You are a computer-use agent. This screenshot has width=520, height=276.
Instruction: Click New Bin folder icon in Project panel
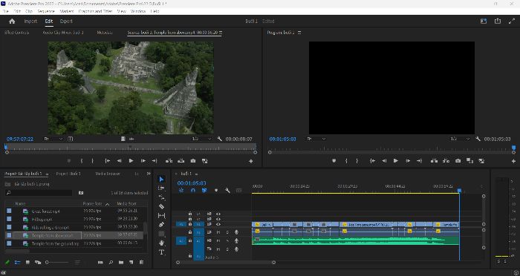[x=121, y=262]
